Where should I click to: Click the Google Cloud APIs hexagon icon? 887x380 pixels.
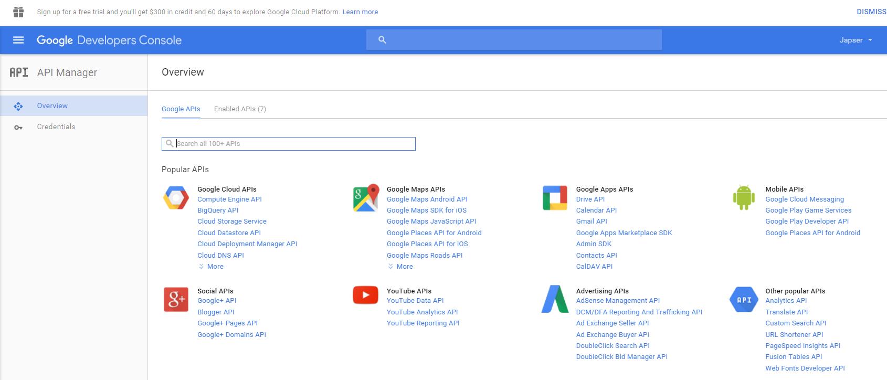176,198
